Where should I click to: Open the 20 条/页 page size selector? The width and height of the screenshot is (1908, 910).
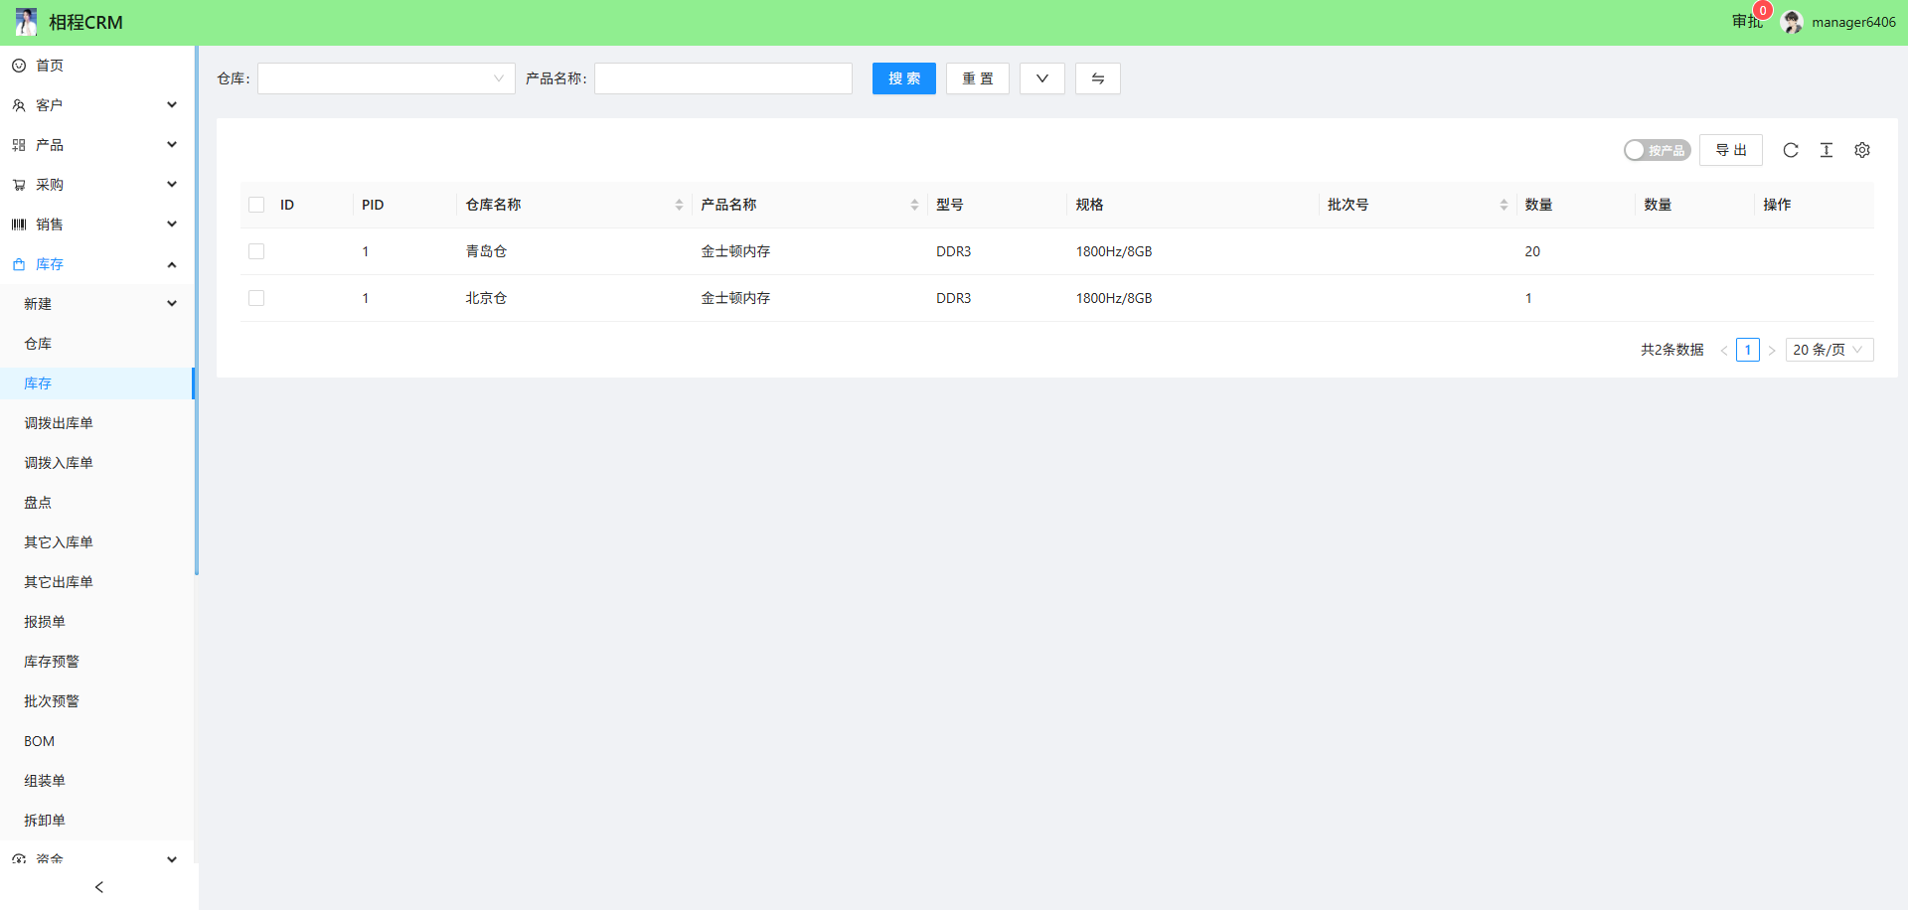point(1828,350)
